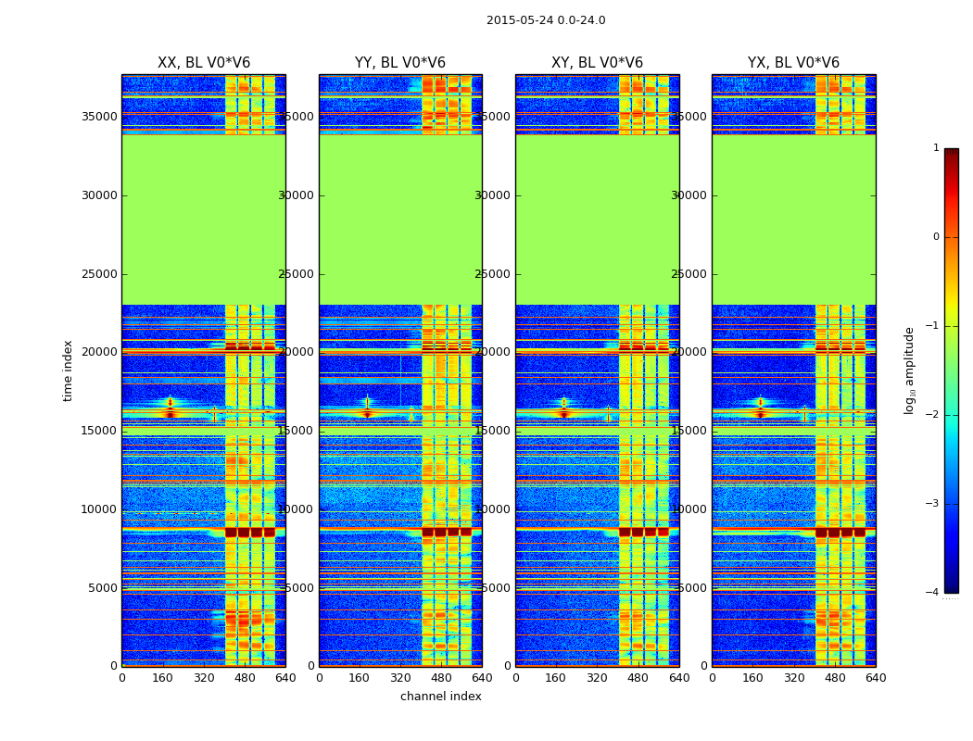The height and width of the screenshot is (741, 973).
Task: Click the 480 channel tick under XY panel
Action: pos(638,678)
